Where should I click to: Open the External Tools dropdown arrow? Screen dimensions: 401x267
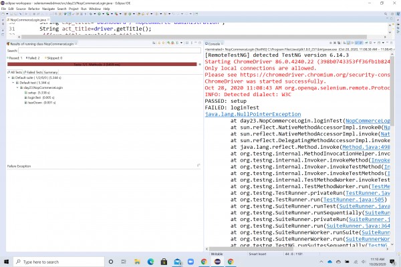pyautogui.click(x=120, y=14)
